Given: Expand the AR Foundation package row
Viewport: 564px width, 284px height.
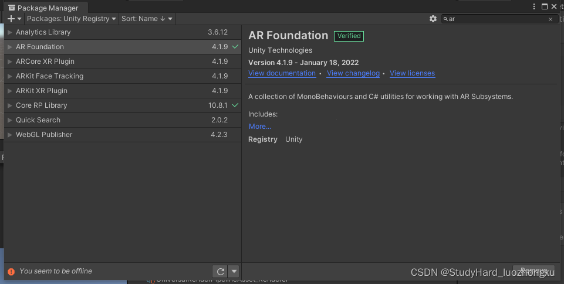Looking at the screenshot, I should [10, 47].
